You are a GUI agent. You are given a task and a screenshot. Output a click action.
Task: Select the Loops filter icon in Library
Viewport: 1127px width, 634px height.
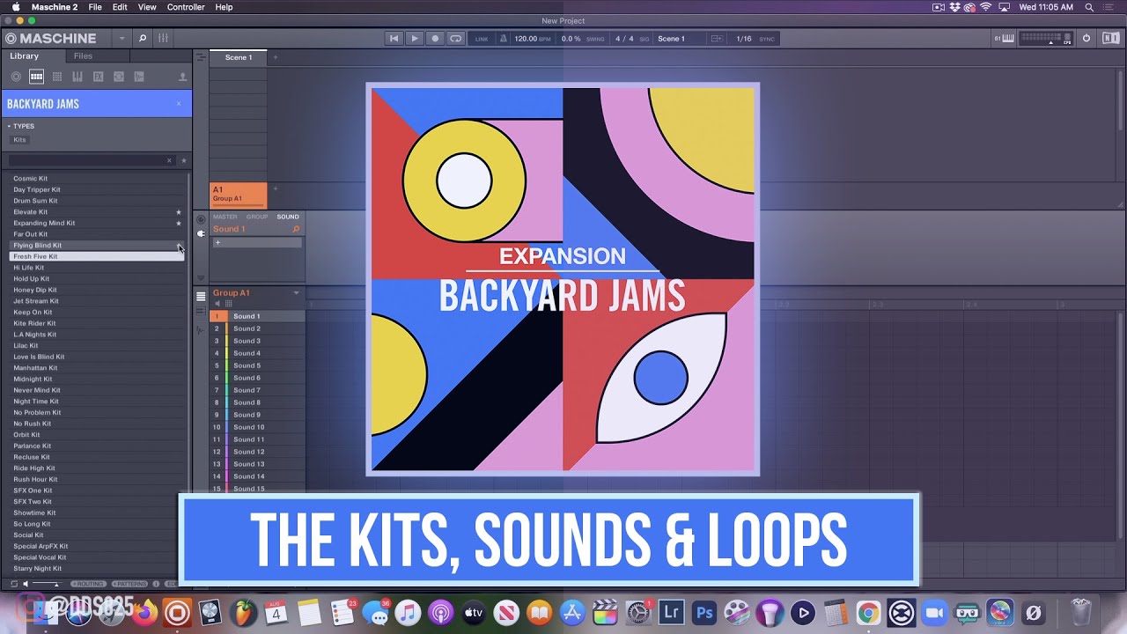pyautogui.click(x=119, y=77)
